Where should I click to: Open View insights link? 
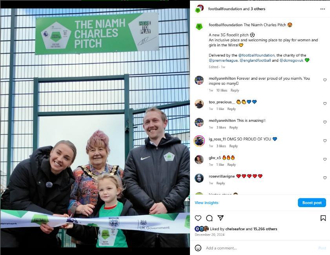(x=206, y=202)
